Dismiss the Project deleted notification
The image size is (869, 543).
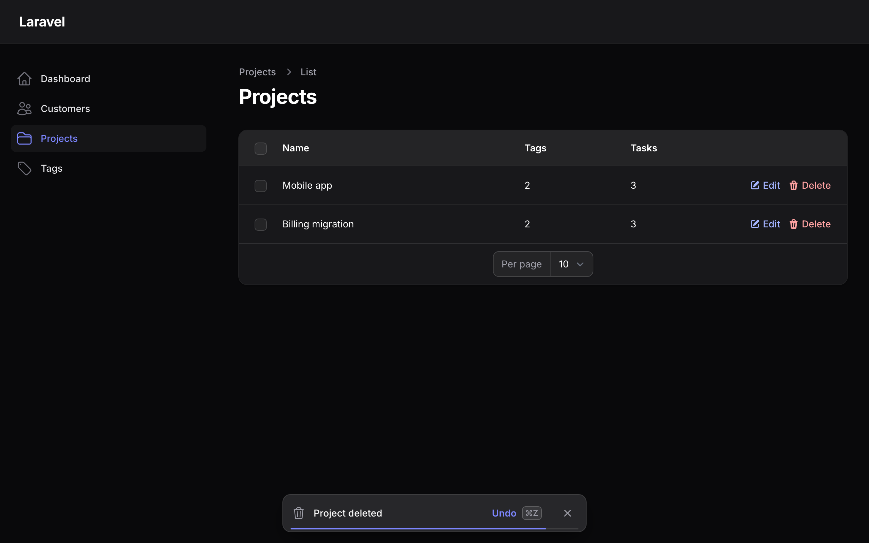tap(567, 513)
